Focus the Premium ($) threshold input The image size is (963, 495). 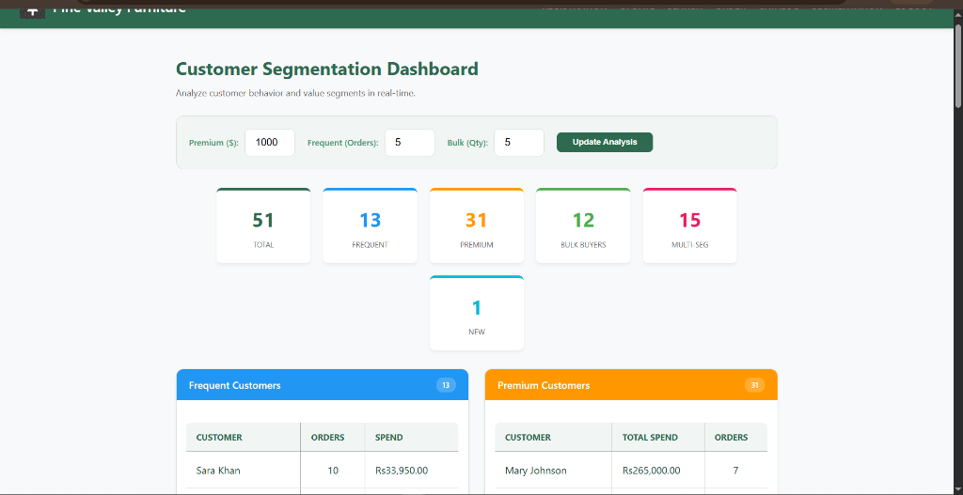[x=270, y=143]
